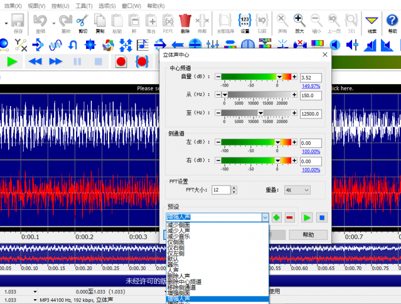The height and width of the screenshot is (304, 401).
Task: Click the 帮助 button in the dialog
Action: click(308, 234)
